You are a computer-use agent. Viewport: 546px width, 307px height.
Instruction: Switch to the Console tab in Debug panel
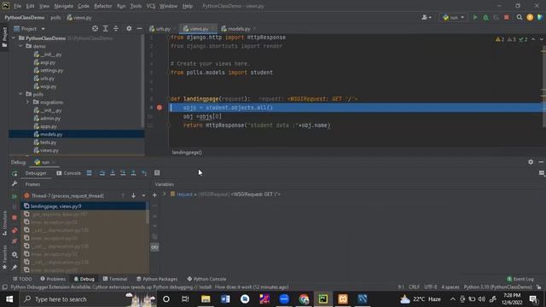tap(68, 173)
